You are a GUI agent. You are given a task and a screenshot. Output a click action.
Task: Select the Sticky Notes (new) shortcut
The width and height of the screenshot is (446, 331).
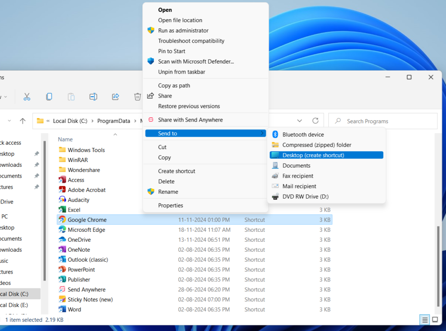pos(86,300)
